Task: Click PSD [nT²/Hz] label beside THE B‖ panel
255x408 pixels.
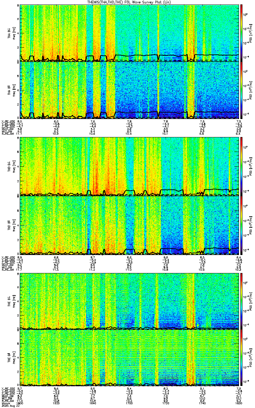Action: (251, 357)
